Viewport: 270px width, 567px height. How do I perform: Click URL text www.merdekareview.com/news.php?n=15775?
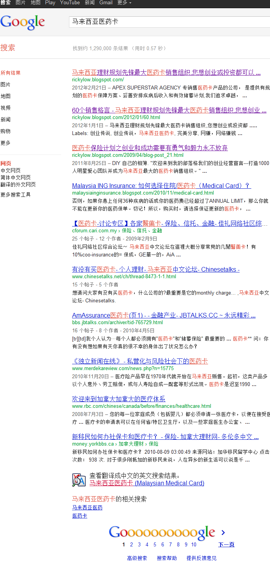pos(123,368)
